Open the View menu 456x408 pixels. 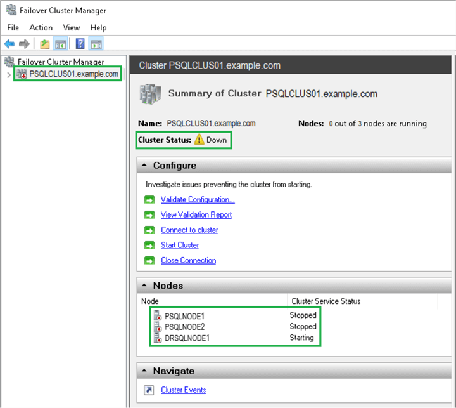(72, 27)
